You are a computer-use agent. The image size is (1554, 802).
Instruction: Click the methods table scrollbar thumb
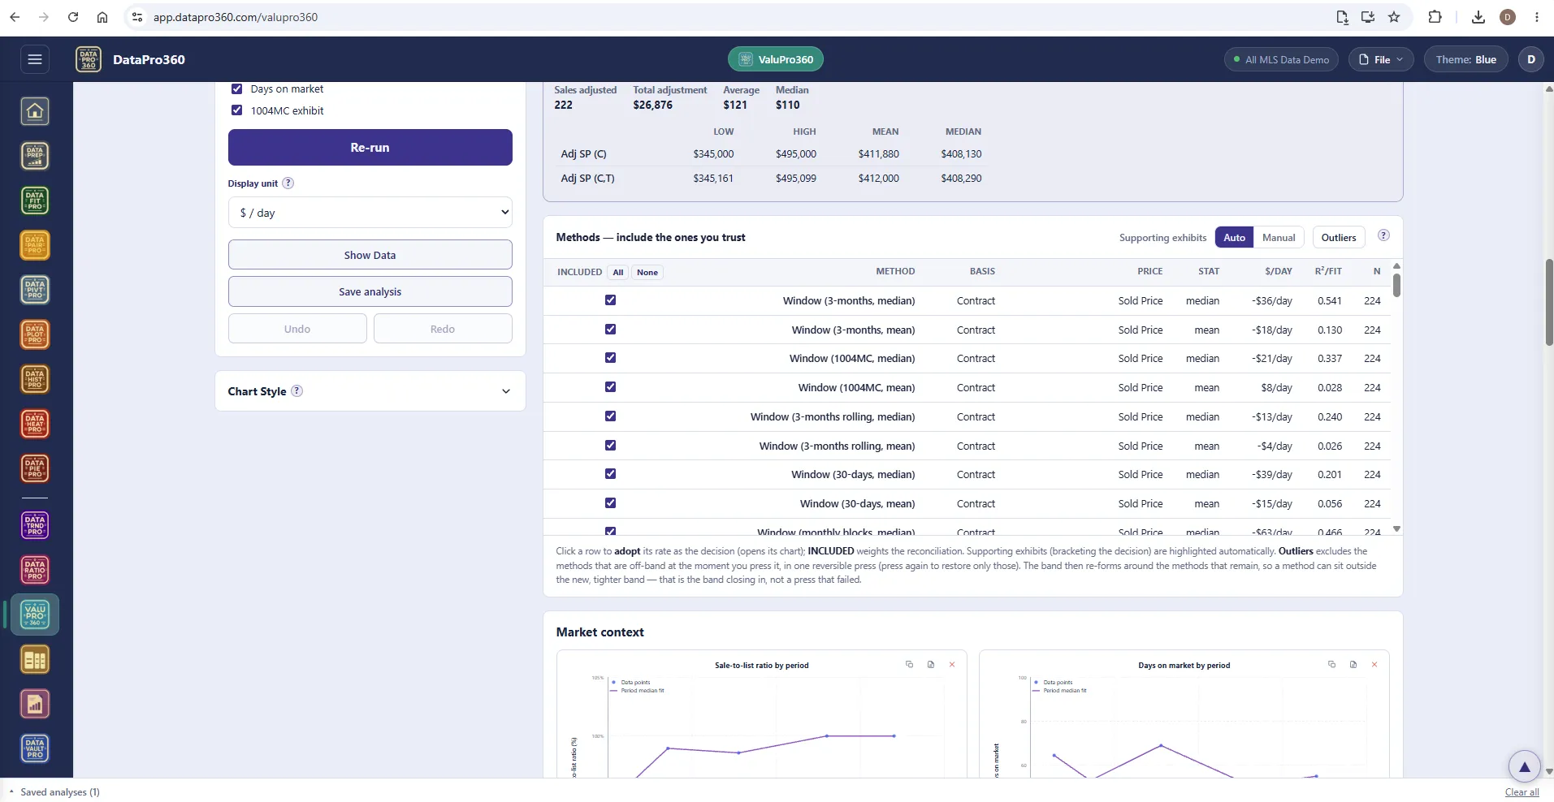[x=1396, y=285]
